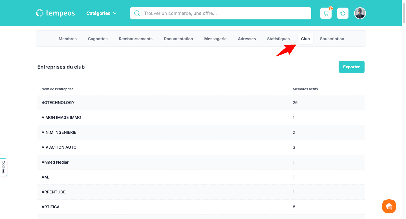Open the Messagerie tab
This screenshot has width=406, height=219.
pos(215,39)
